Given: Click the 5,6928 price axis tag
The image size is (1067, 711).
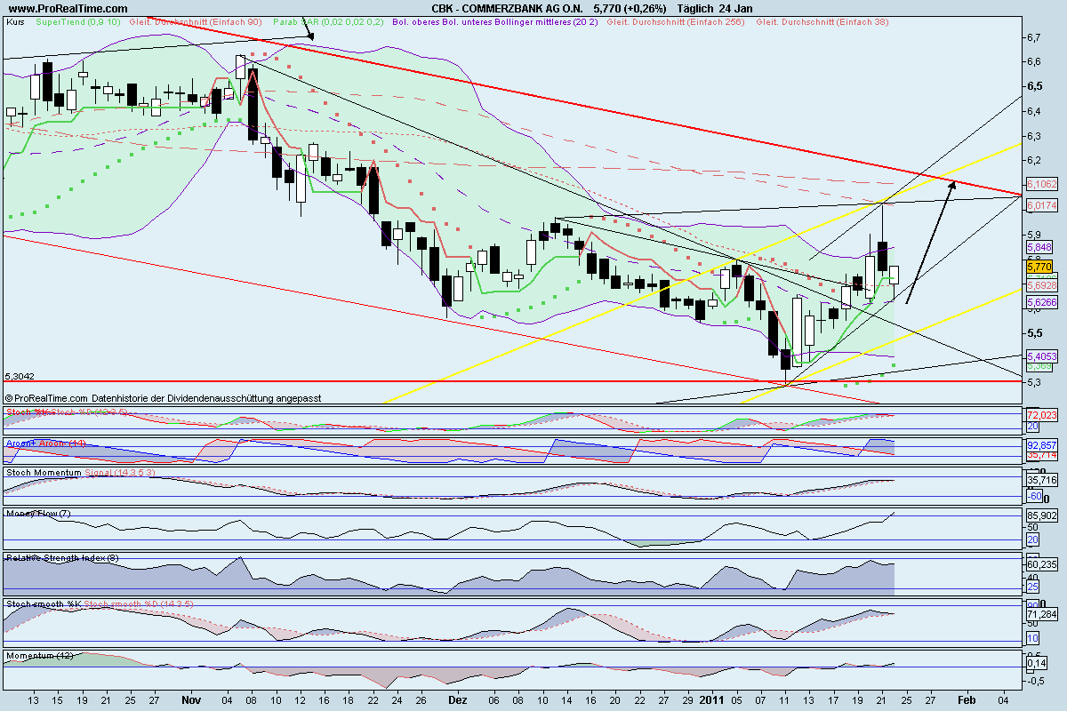Looking at the screenshot, I should coord(1041,286).
